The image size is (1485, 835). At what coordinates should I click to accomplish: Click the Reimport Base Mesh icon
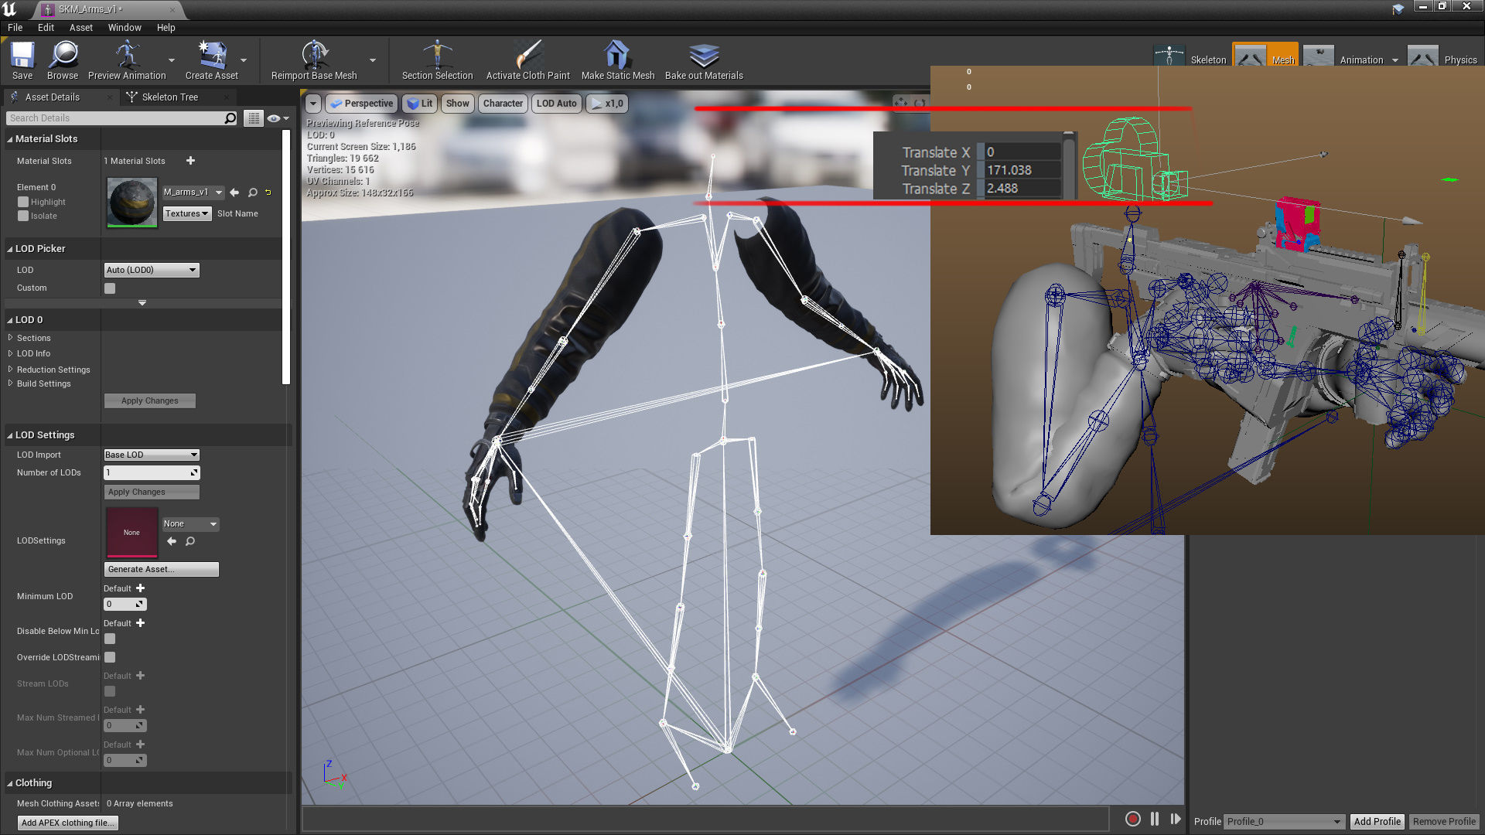[x=314, y=56]
